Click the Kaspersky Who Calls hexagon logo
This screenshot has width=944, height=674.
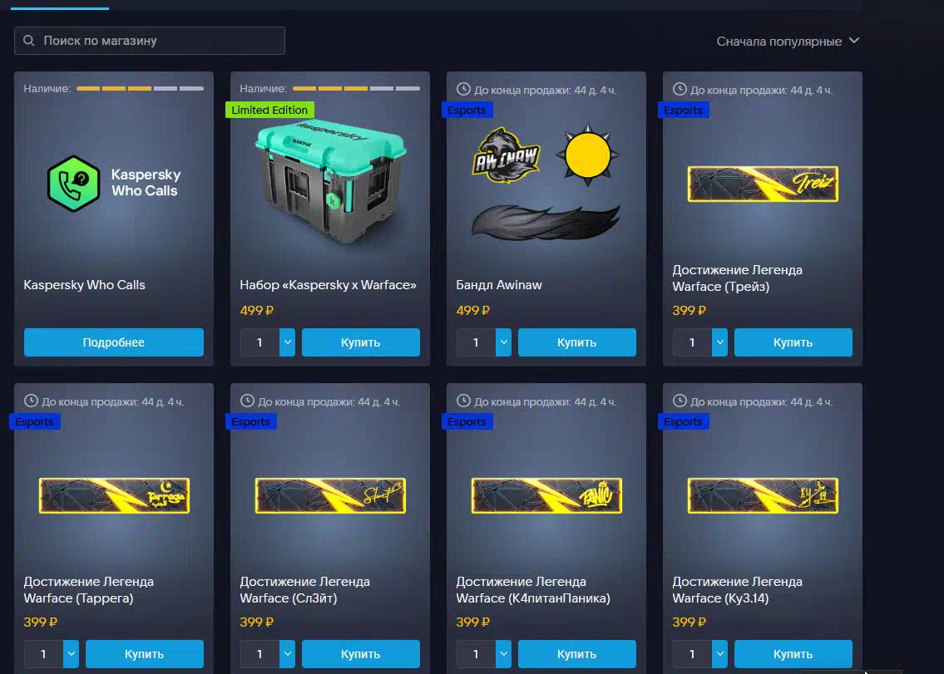tap(73, 184)
